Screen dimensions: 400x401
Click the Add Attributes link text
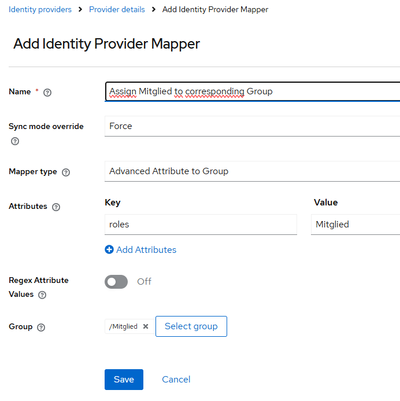click(x=146, y=250)
